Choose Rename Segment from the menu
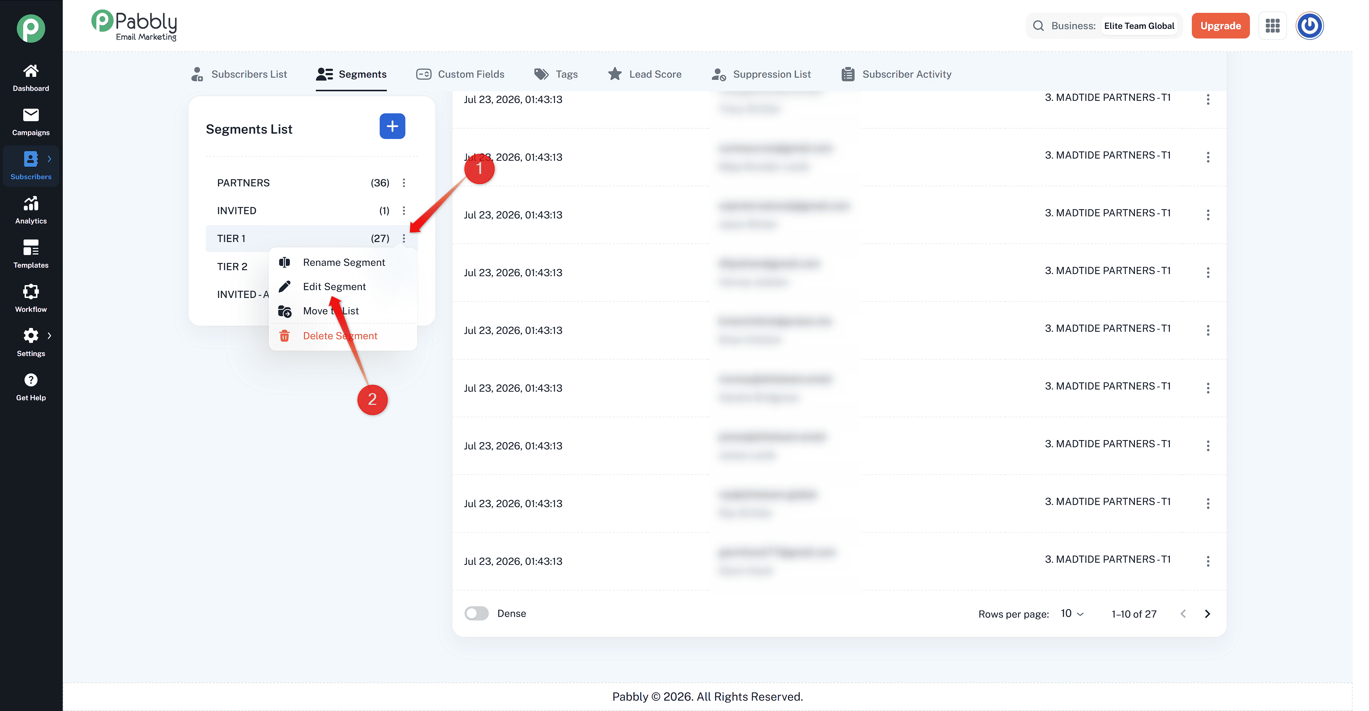Image resolution: width=1369 pixels, height=711 pixels. pyautogui.click(x=343, y=262)
